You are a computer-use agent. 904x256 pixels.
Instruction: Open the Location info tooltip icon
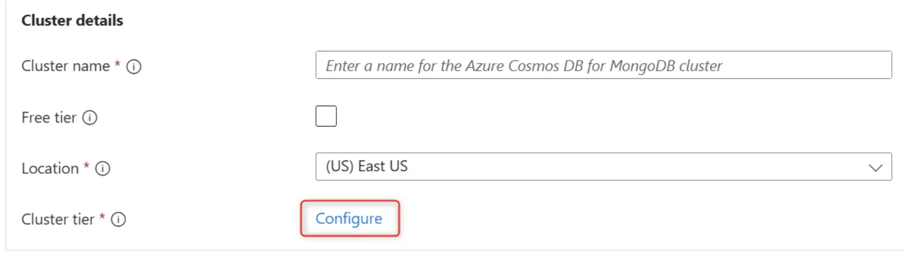click(x=103, y=169)
